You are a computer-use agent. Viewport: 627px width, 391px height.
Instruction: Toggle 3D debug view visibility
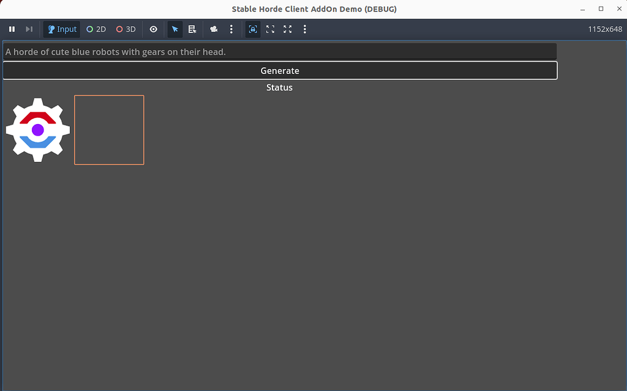click(x=125, y=29)
